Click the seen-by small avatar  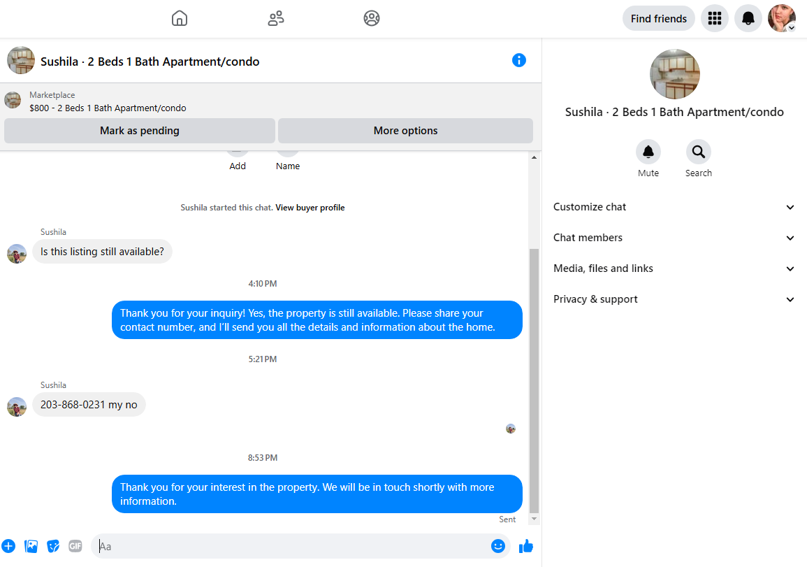511,429
